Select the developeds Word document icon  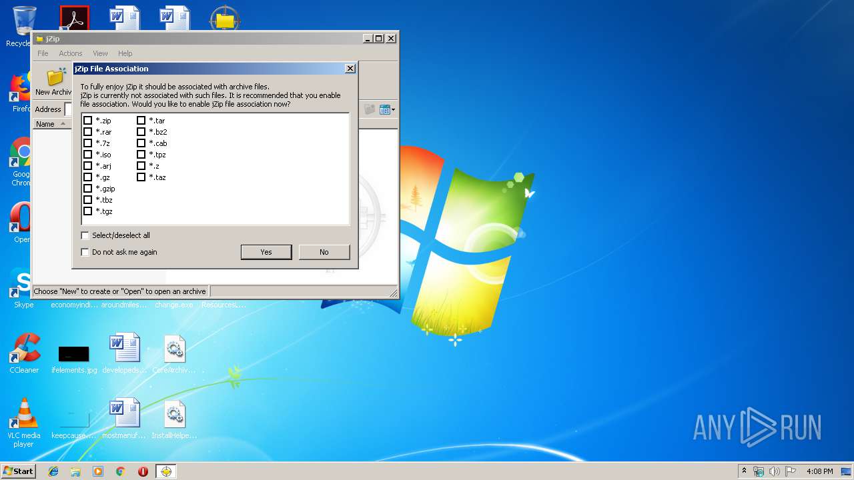(x=125, y=353)
